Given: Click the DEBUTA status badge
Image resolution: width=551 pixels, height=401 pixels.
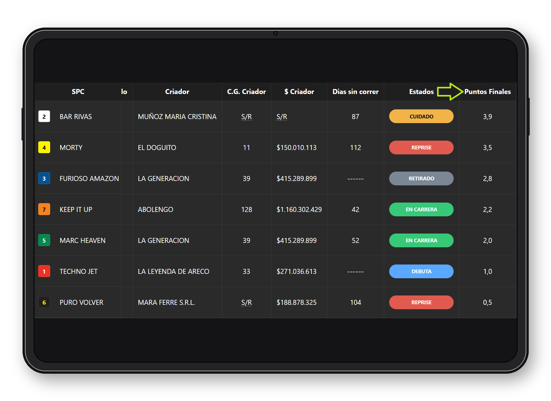Looking at the screenshot, I should [x=421, y=271].
